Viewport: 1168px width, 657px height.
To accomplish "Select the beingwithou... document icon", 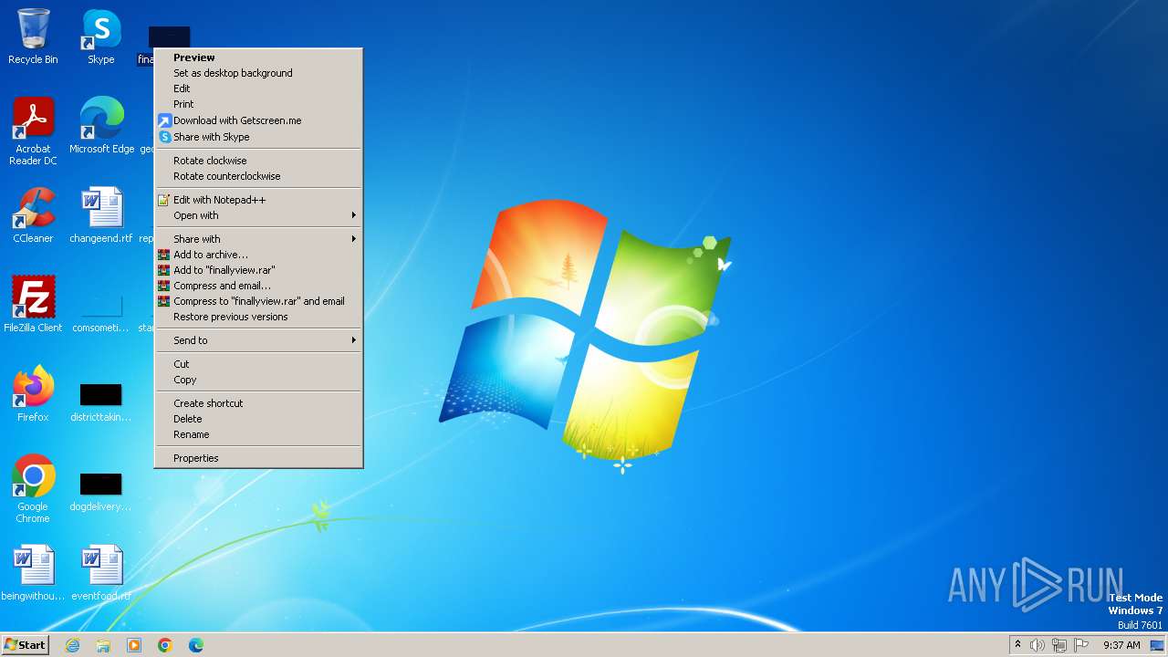I will pyautogui.click(x=33, y=573).
